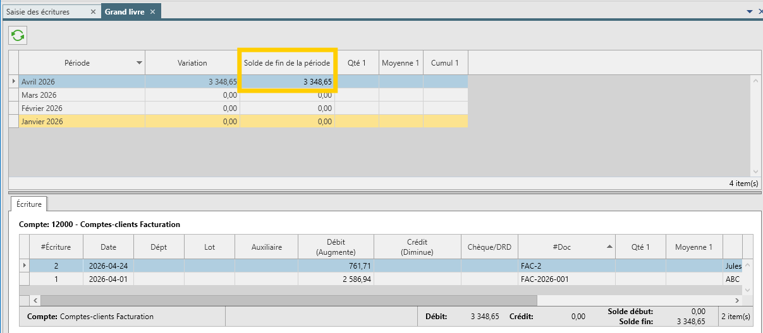Click the row indicator arrow for Avril 2026
This screenshot has width=763, height=333.
pyautogui.click(x=14, y=82)
